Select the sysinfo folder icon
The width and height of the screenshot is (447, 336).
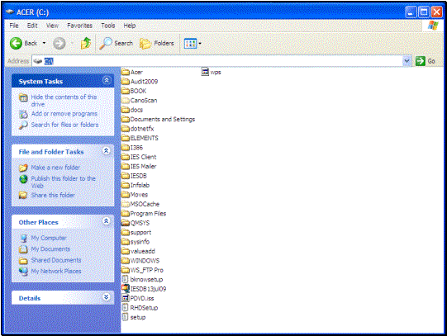pyautogui.click(x=126, y=241)
